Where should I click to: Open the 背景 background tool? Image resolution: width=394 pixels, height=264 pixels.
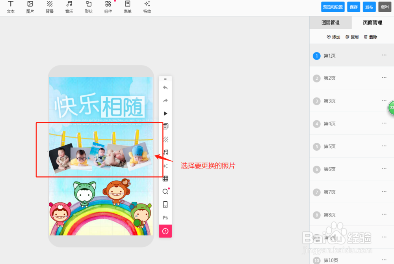50,7
